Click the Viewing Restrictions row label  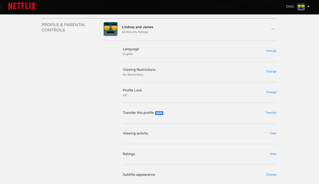(x=139, y=70)
